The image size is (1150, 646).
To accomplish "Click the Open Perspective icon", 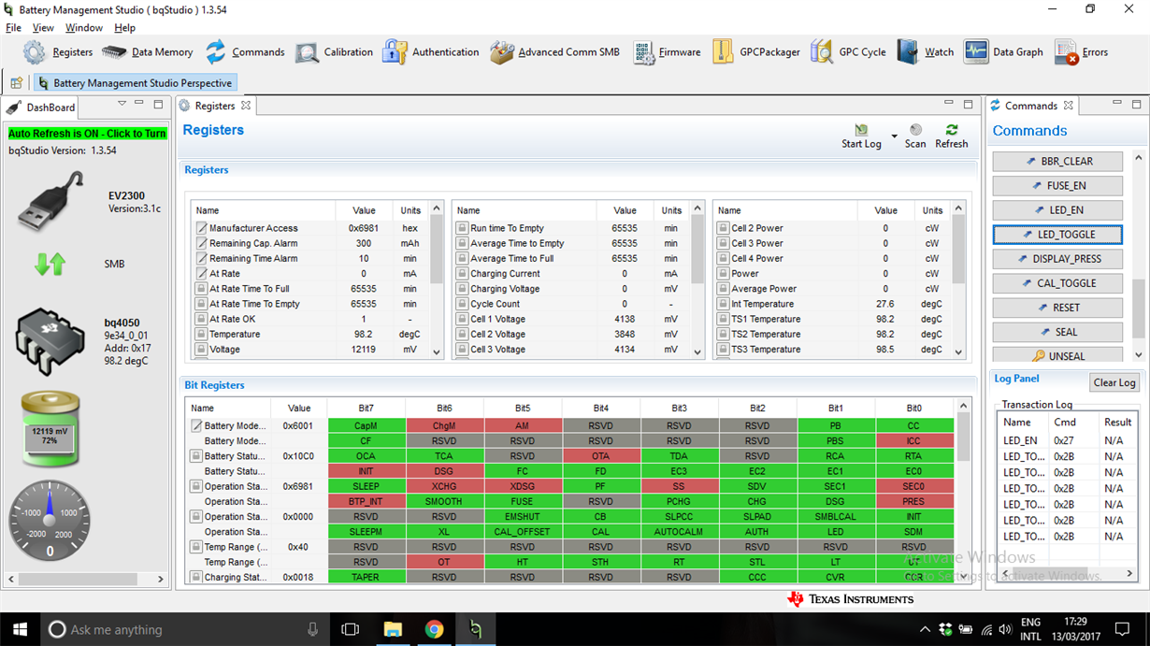I will pyautogui.click(x=16, y=83).
